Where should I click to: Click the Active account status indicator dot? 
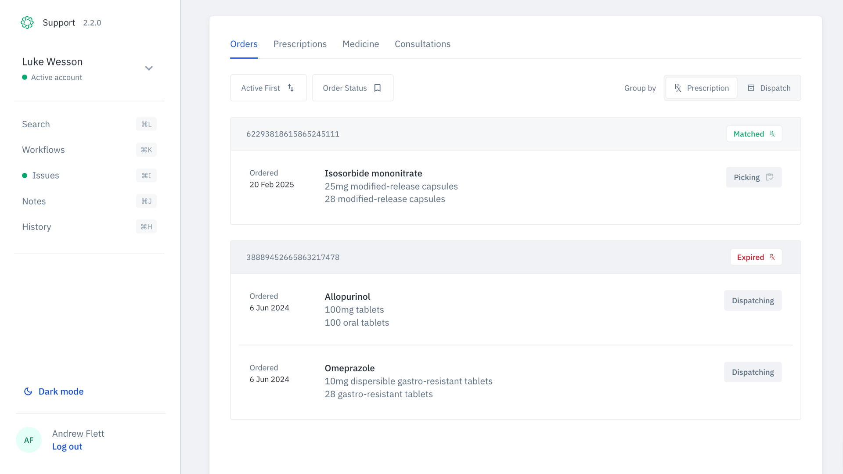coord(24,77)
